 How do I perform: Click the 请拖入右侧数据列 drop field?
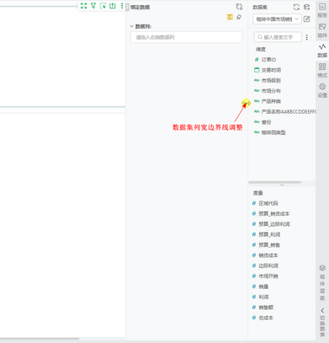click(186, 37)
